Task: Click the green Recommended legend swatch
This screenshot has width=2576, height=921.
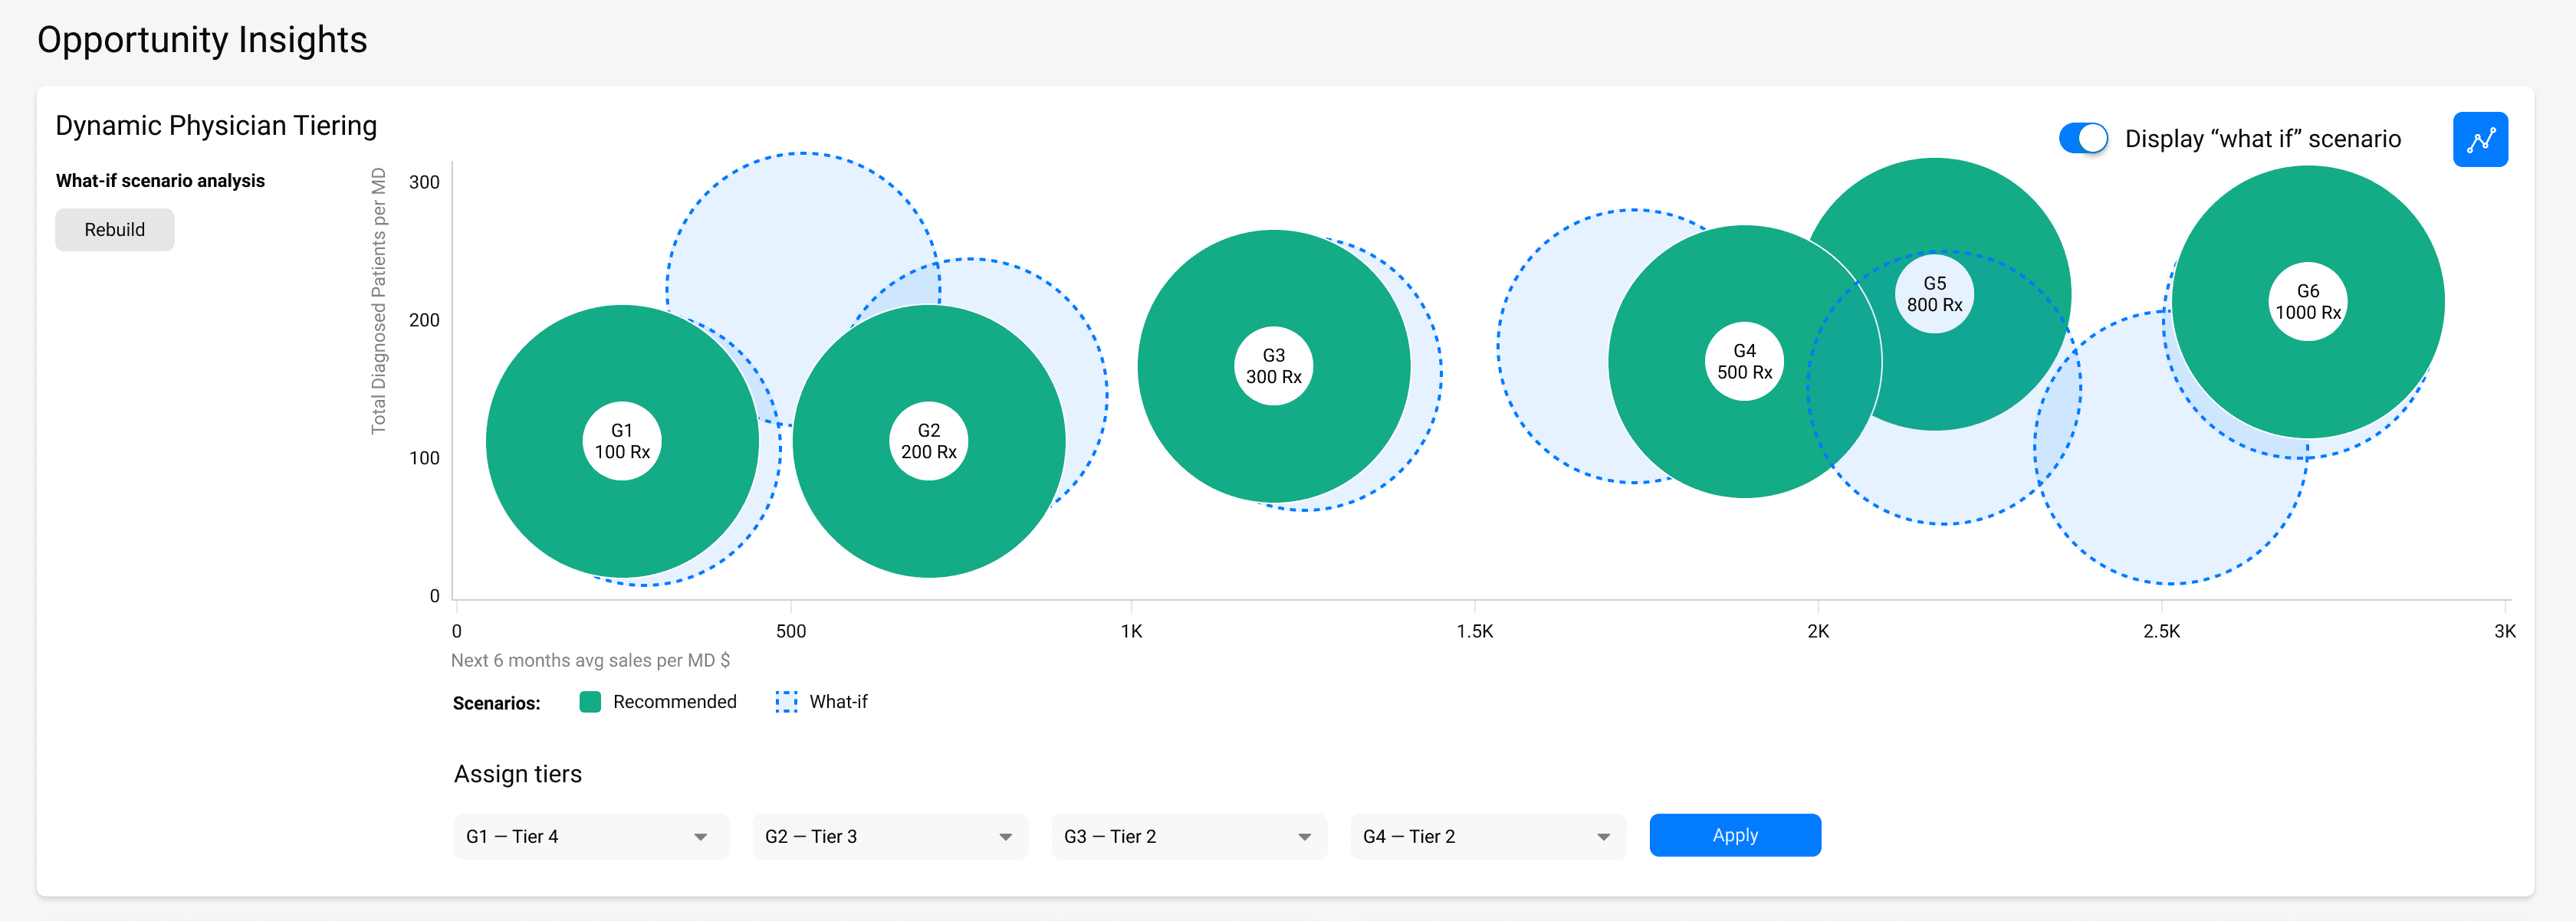Action: point(590,702)
